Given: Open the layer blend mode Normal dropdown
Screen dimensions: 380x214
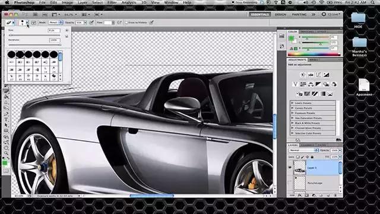Looking at the screenshot, I should click(x=303, y=150).
